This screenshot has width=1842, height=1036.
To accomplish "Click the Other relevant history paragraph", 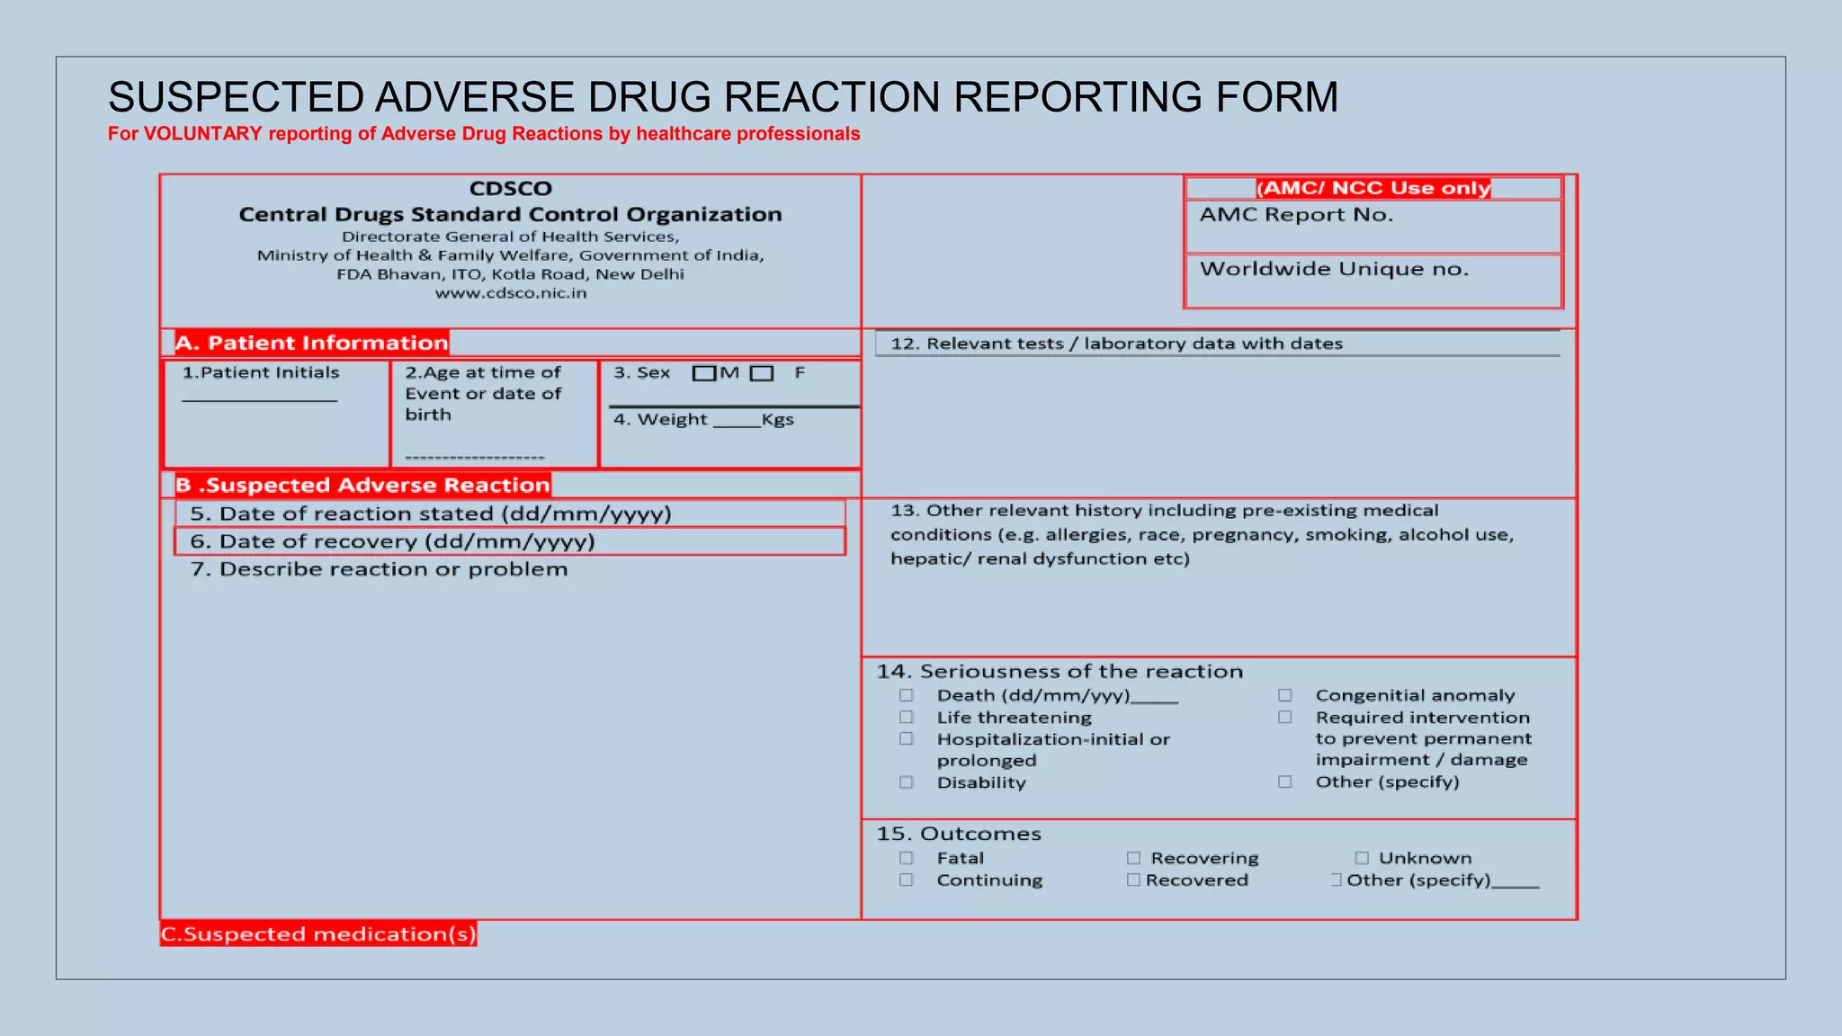I will coord(1203,535).
